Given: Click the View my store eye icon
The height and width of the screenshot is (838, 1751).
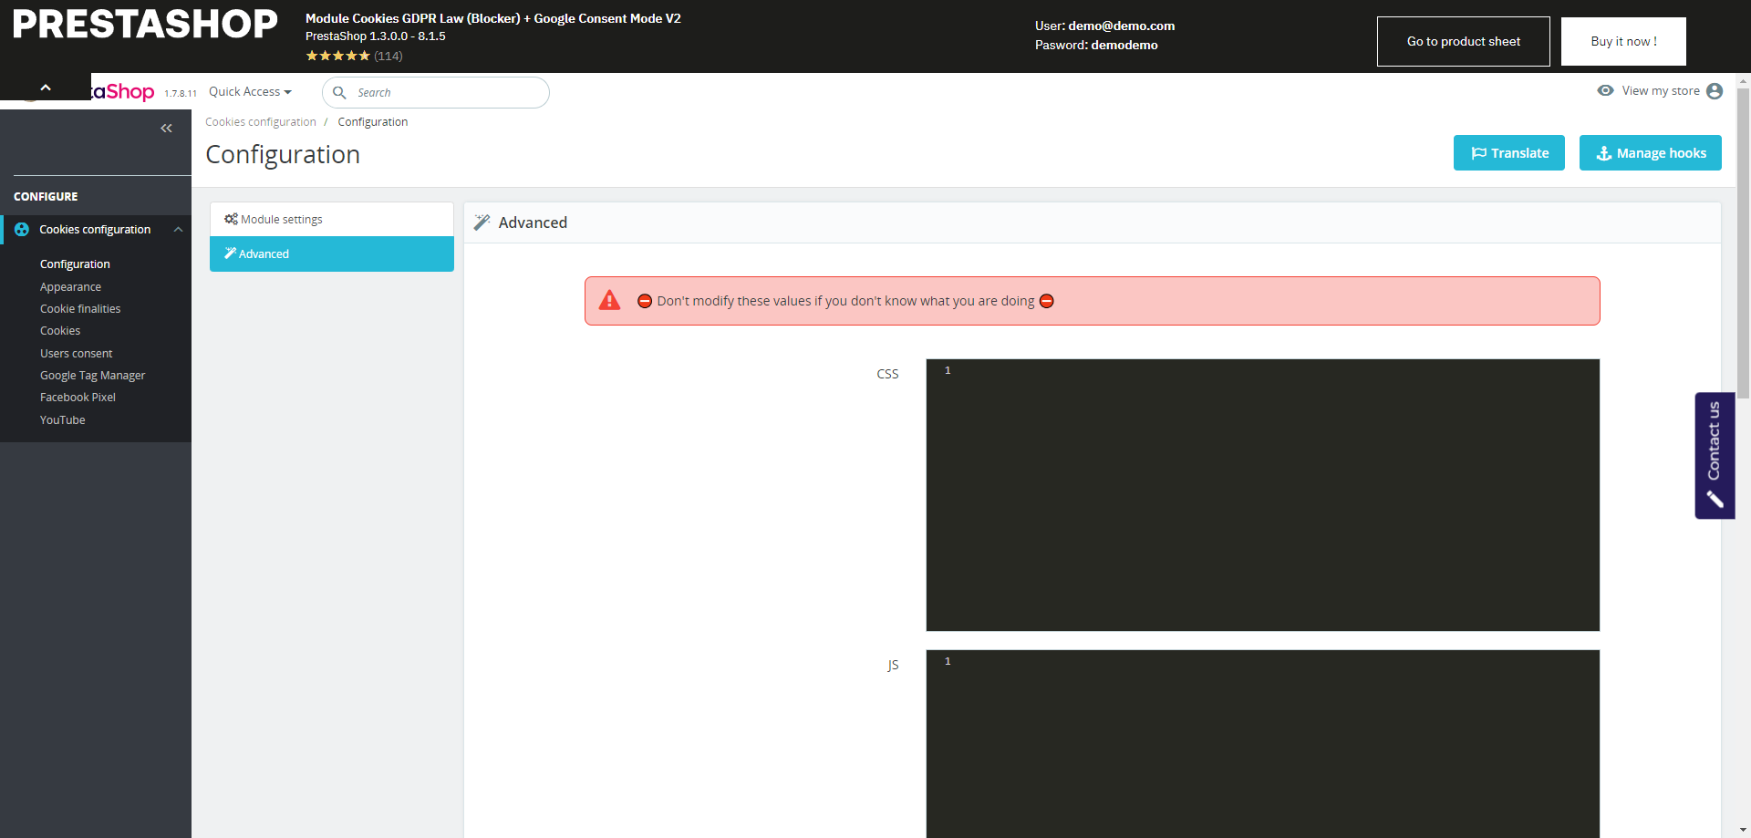Looking at the screenshot, I should pyautogui.click(x=1606, y=90).
